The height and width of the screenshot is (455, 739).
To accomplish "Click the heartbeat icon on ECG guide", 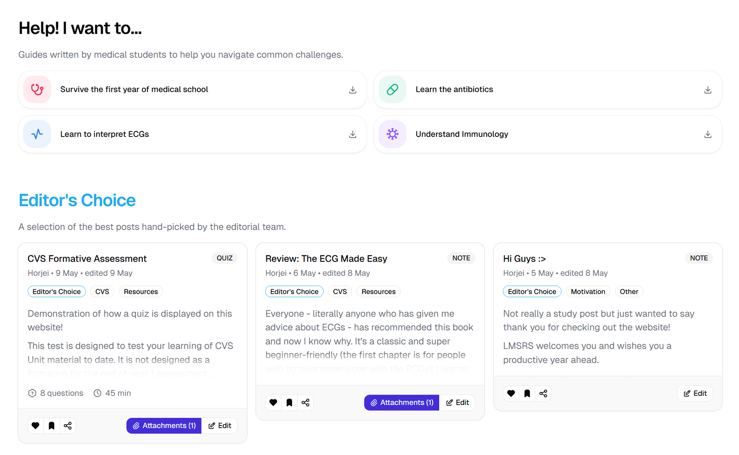I will pos(37,134).
